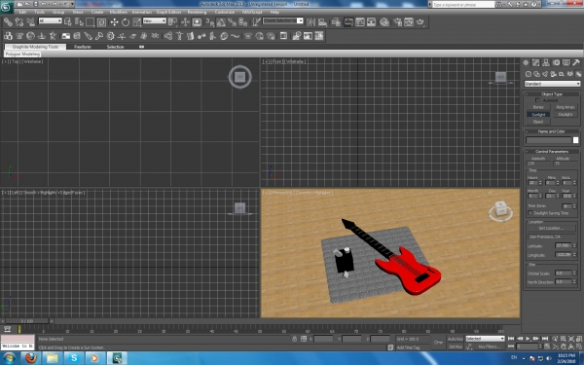This screenshot has height=365, width=584.
Task: Open the reference coordinate system dropdown
Action: pyautogui.click(x=155, y=20)
